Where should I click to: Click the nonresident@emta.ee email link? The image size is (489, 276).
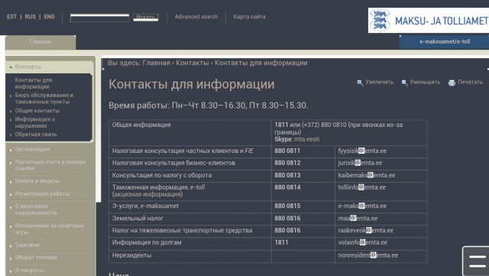pos(368,255)
